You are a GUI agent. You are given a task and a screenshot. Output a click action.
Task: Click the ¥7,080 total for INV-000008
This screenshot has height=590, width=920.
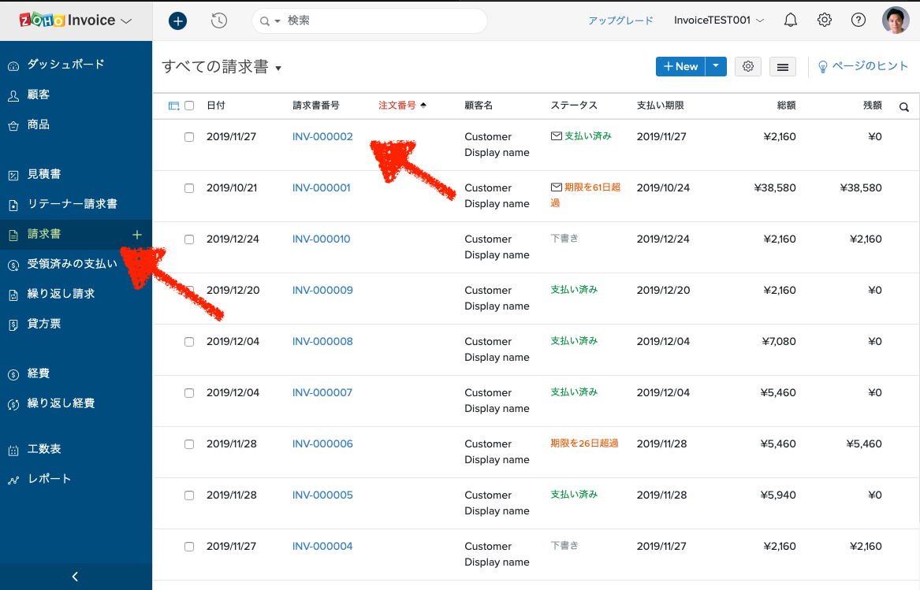[x=779, y=341]
